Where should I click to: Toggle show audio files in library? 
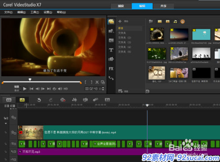(x=175, y=21)
